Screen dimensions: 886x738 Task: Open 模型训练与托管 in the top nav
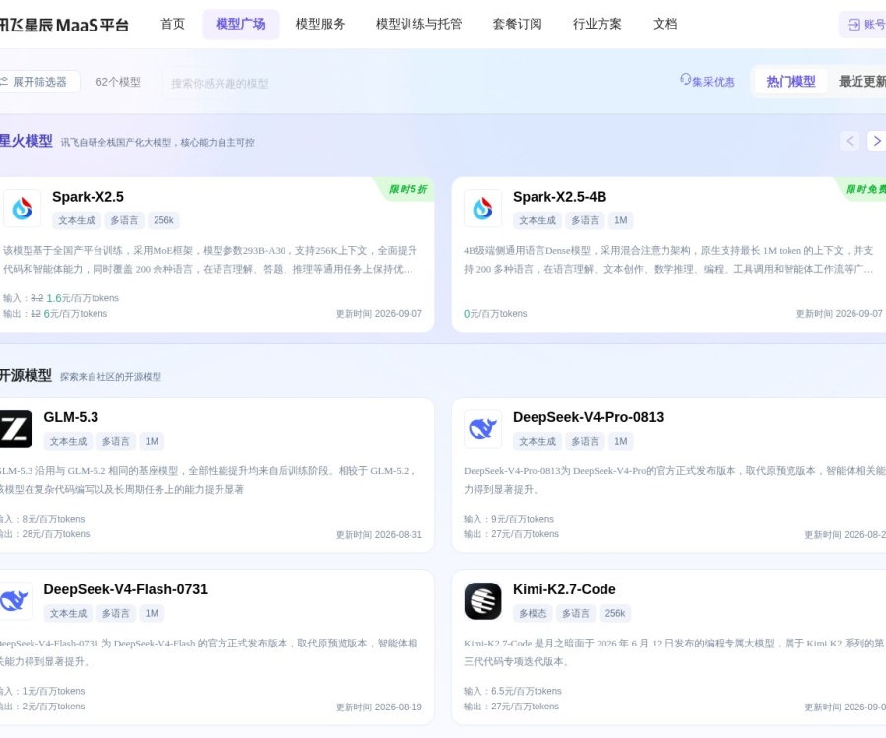point(418,24)
